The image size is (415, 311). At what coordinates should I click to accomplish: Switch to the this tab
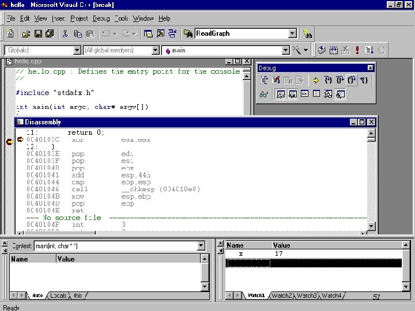pos(78,295)
